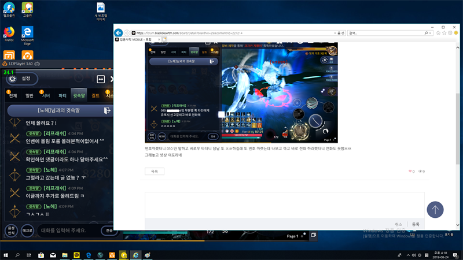Click the multi-window icon beside Page 1
The width and height of the screenshot is (463, 260).
coord(313,235)
